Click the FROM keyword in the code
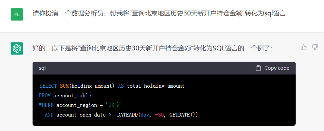This screenshot has width=324, height=131. pos(44,96)
